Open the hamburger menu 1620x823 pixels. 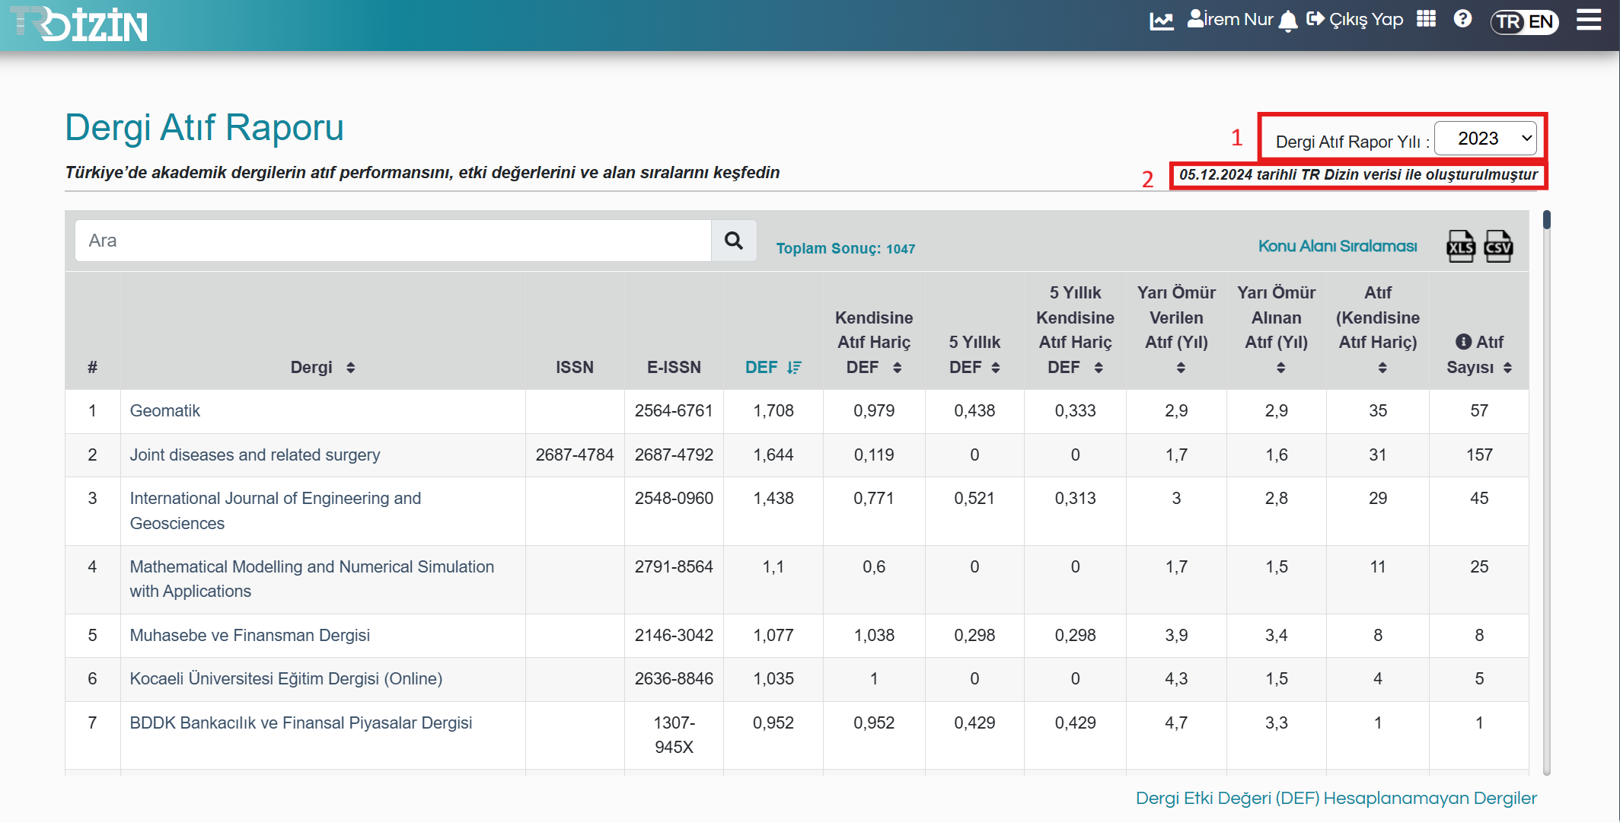point(1589,20)
